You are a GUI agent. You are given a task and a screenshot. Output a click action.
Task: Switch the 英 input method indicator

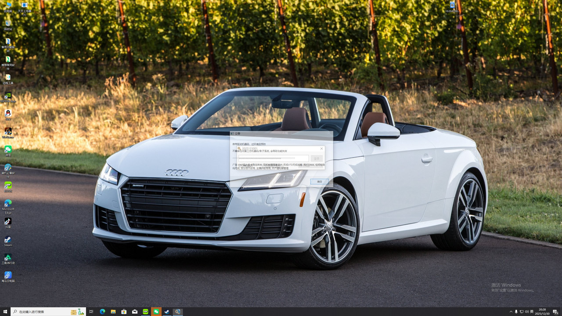pyautogui.click(x=532, y=312)
